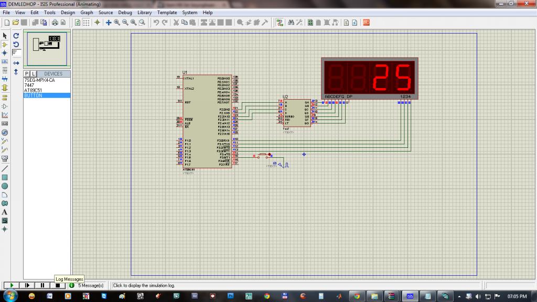Select the Component mode tool
The height and width of the screenshot is (302, 537).
5,45
